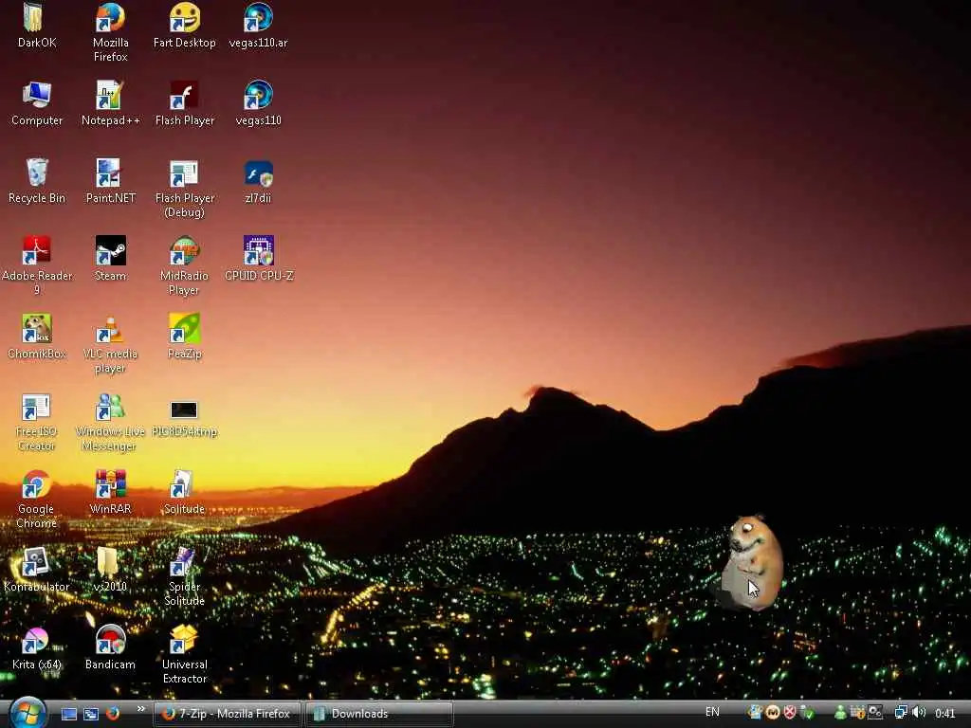Click the green Messenger figure tray icon
The height and width of the screenshot is (728, 971).
pyautogui.click(x=840, y=713)
